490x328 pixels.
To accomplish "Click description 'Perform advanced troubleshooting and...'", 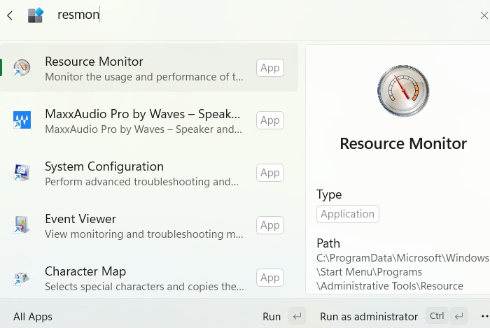I will (141, 182).
